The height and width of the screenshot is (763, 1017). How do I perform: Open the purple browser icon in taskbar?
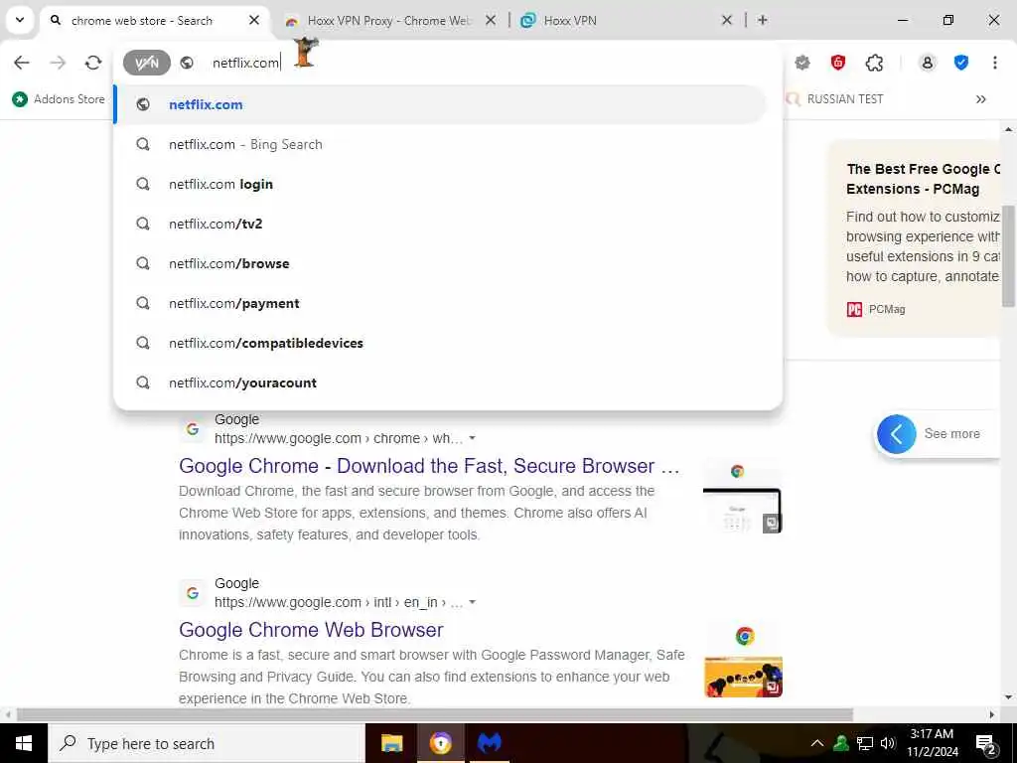pos(440,743)
